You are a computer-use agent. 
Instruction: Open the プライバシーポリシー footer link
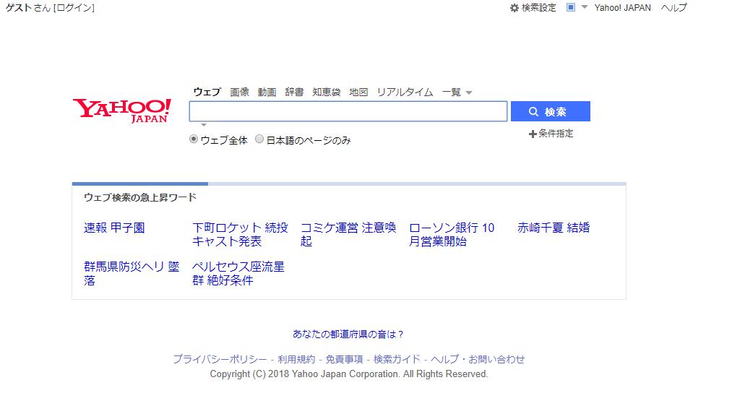pos(220,359)
